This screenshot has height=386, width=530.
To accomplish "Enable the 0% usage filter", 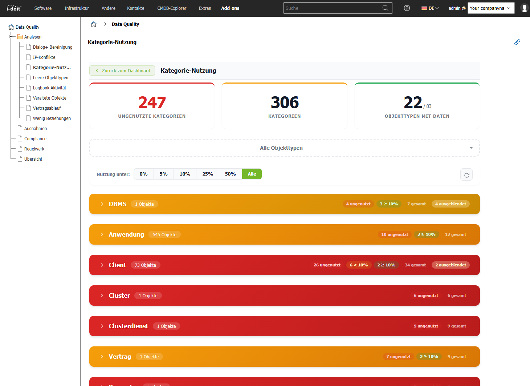I will (x=143, y=174).
